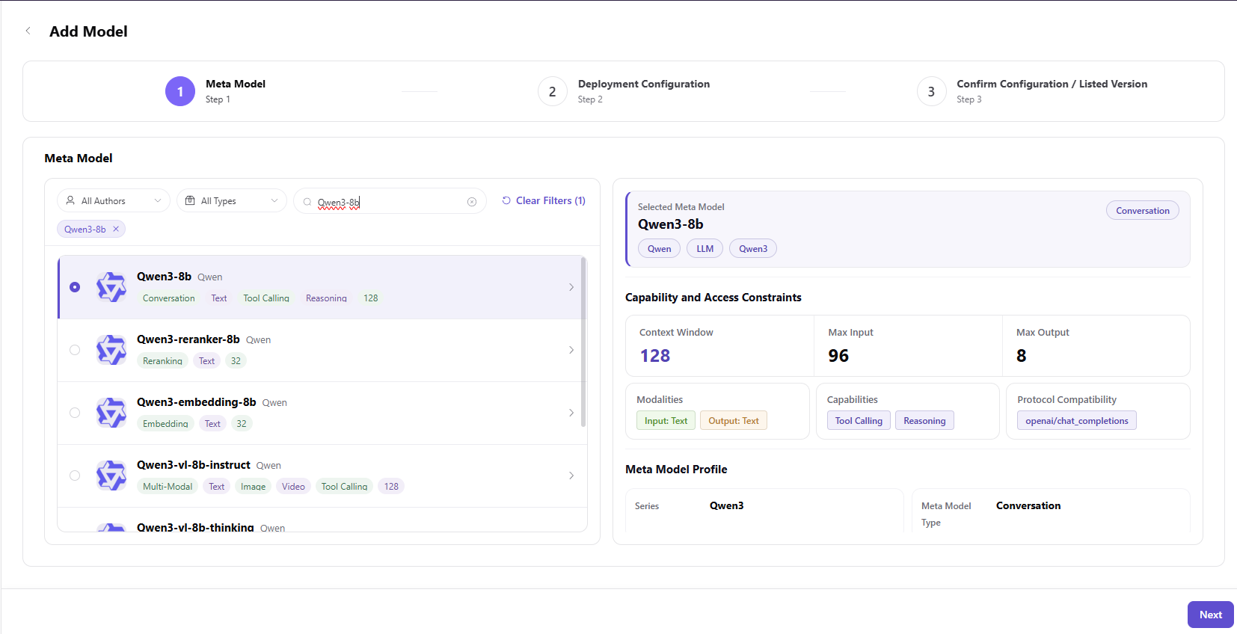Image resolution: width=1237 pixels, height=634 pixels.
Task: Select the Qwen3-embedding-8b radio button
Action: tap(75, 413)
